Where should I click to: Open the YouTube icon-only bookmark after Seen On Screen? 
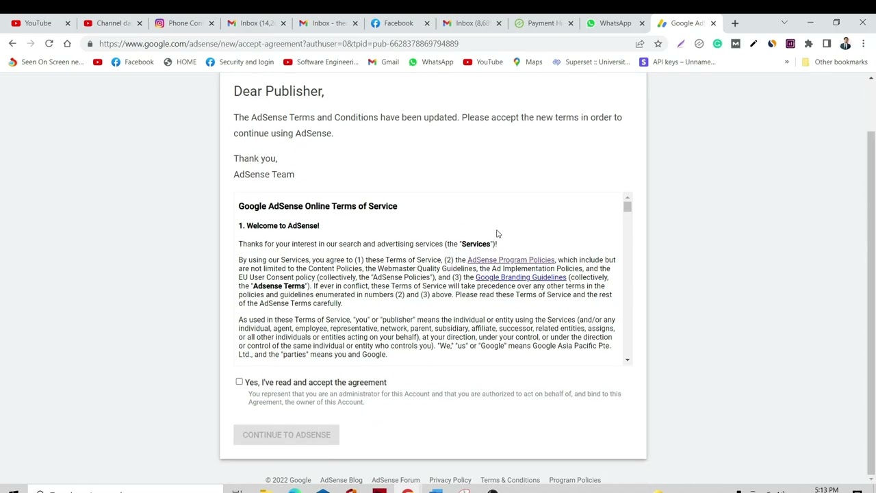point(97,62)
